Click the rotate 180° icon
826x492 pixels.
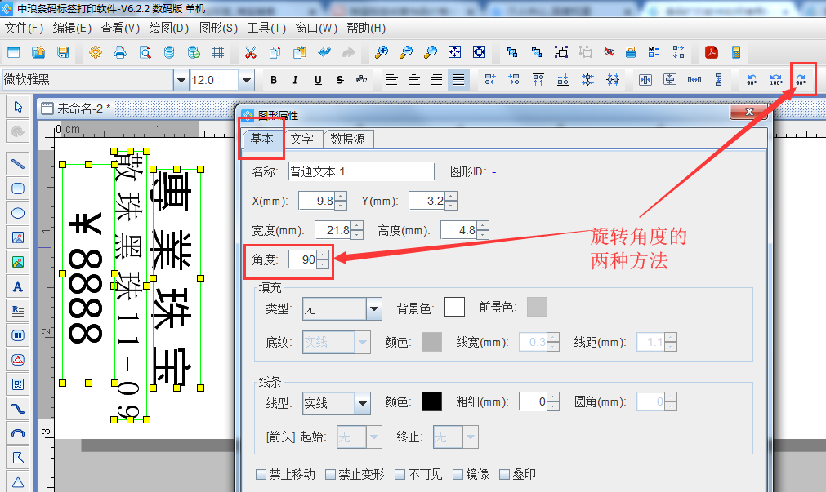point(776,80)
